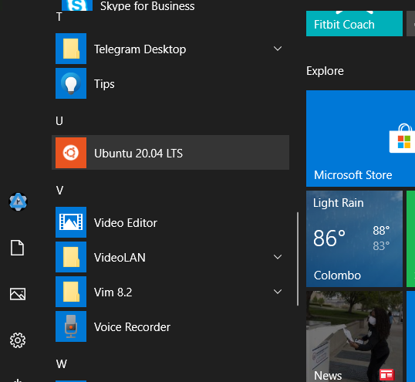Open the Voice Recorder microphone icon

point(71,326)
